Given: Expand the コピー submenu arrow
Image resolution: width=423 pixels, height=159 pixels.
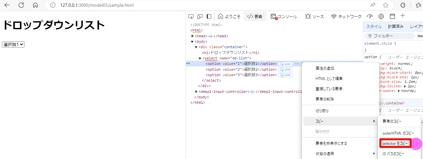Looking at the screenshot, I should click(x=374, y=121).
